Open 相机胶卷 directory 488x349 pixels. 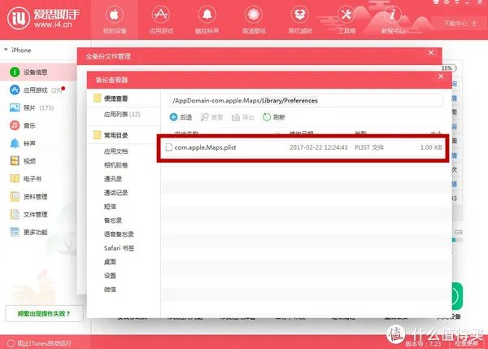115,165
